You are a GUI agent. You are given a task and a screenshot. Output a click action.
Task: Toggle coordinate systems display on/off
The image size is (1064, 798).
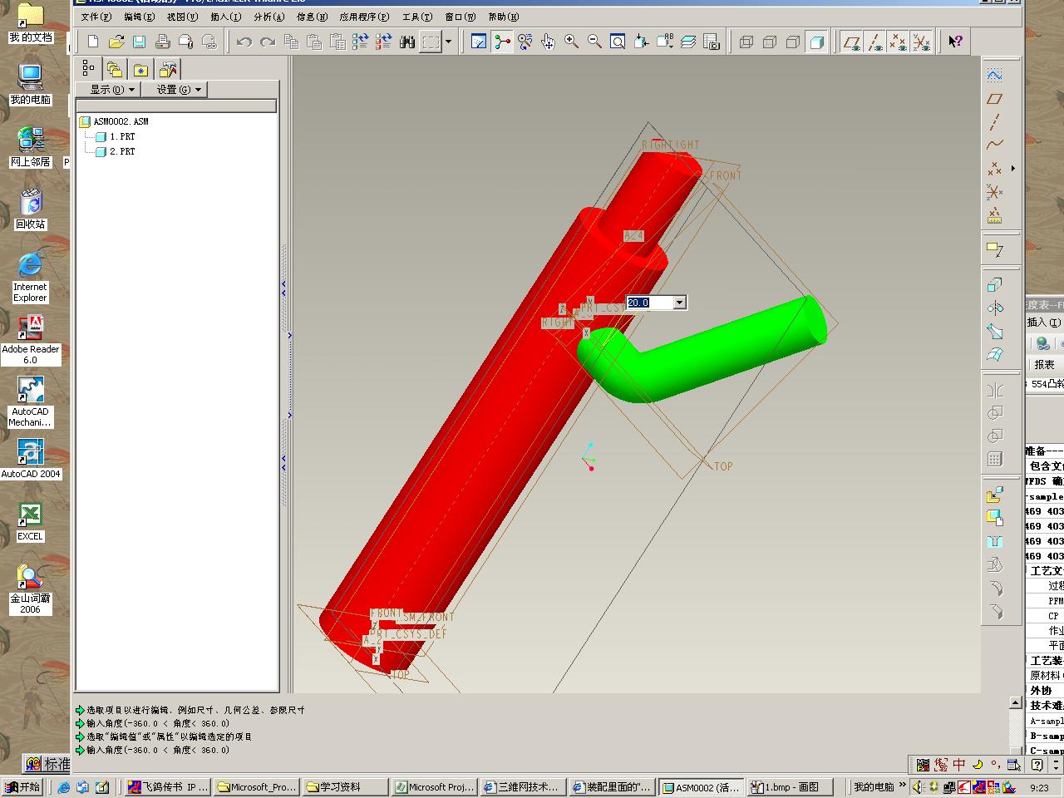tap(920, 42)
